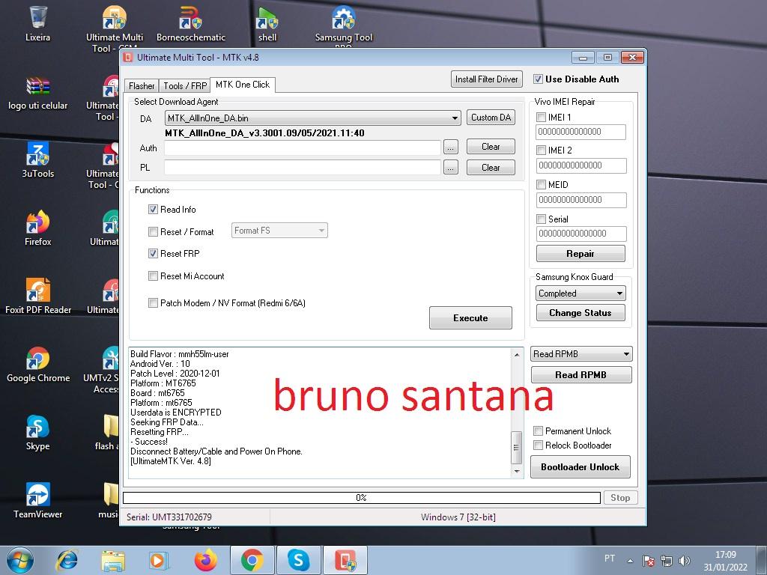Select the Ultimate Multi Tool taskbar button
The image size is (767, 575).
click(x=345, y=560)
